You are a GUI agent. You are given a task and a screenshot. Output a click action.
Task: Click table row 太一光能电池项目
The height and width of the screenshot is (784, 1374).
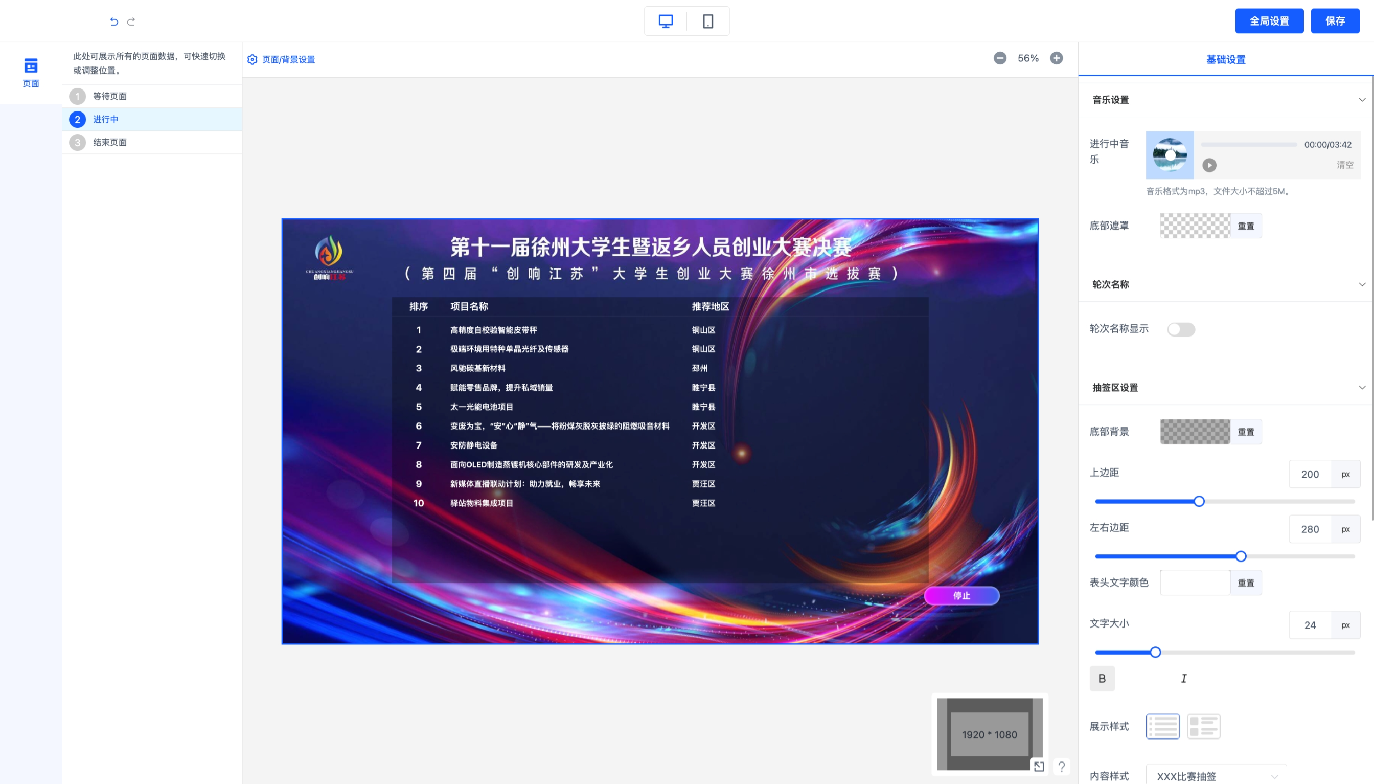[660, 407]
